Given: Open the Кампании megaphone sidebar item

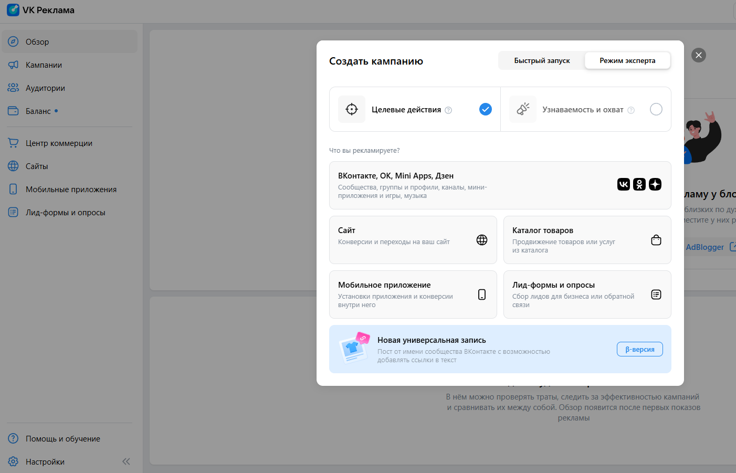Looking at the screenshot, I should [13, 65].
